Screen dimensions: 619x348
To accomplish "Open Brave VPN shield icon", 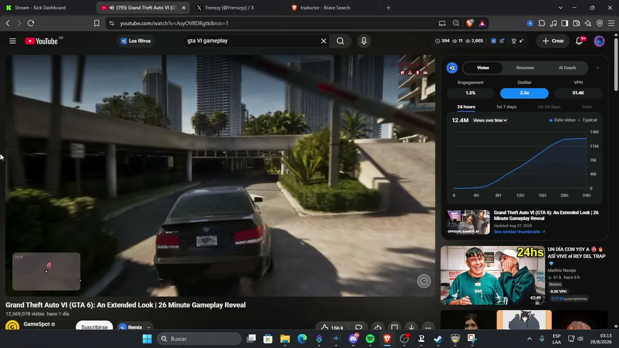I will pyautogui.click(x=600, y=23).
